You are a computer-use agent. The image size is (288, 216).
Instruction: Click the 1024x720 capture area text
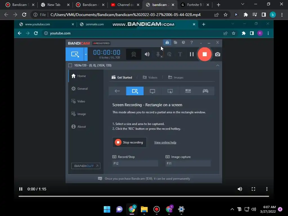click(93, 65)
